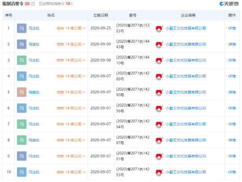Click the brown 冯 avatar in row 5
242x182 pixels.
(22, 92)
